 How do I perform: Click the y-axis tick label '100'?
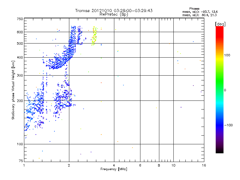pos(20,144)
